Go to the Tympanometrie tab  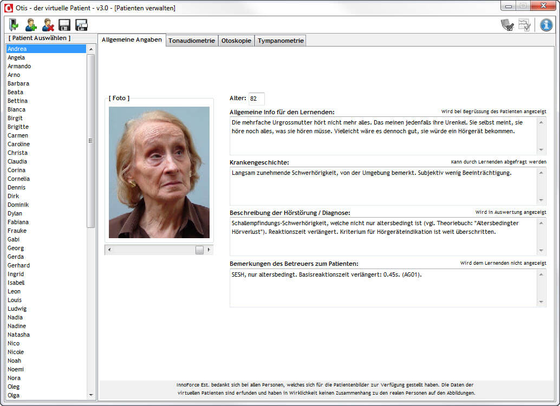click(x=280, y=41)
